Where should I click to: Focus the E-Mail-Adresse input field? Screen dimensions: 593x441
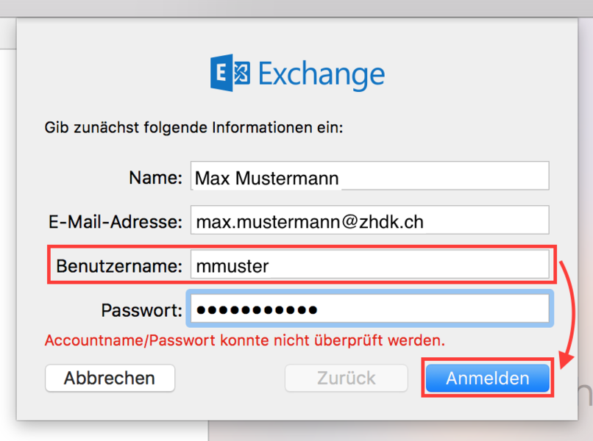(x=369, y=221)
